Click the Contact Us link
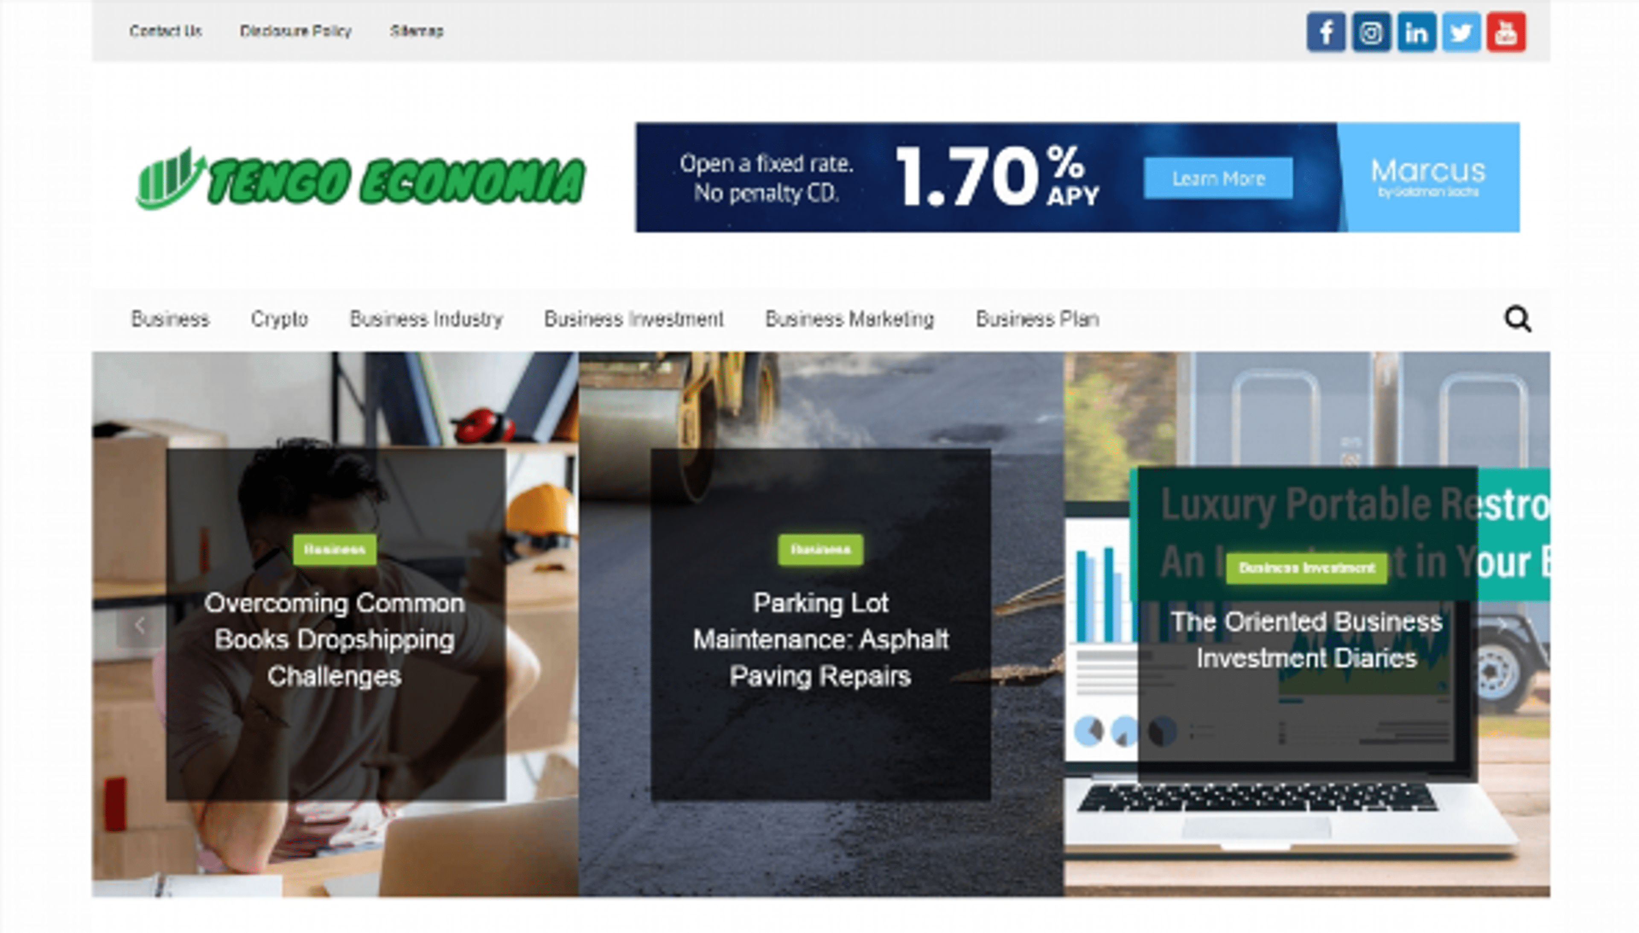 165,31
